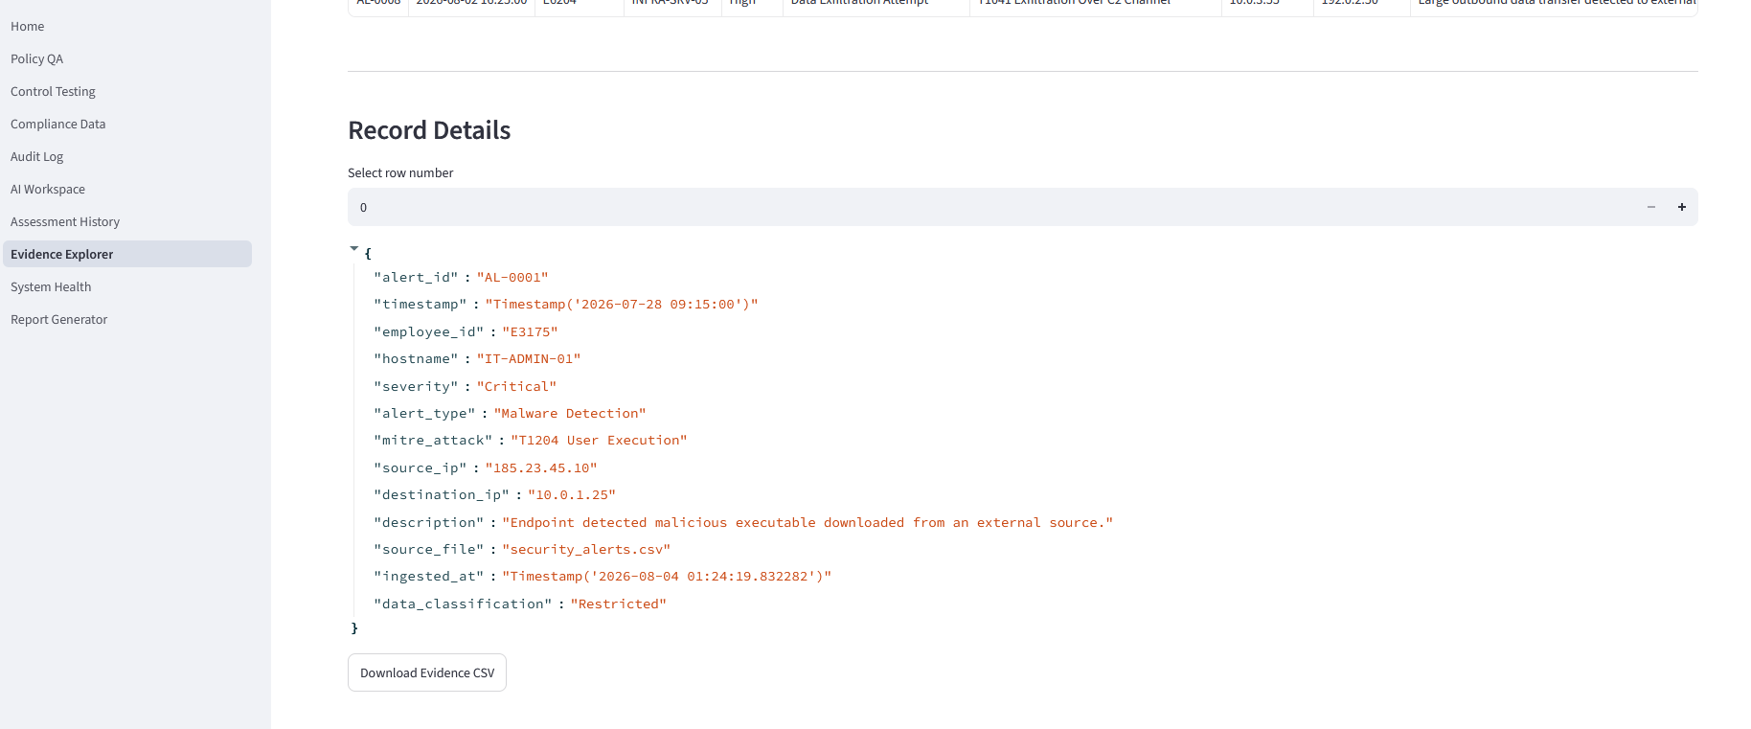Open the Audit Log page
Image resolution: width=1751 pixels, height=729 pixels.
pyautogui.click(x=37, y=156)
